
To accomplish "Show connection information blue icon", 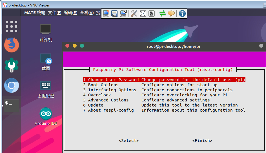I will click(182, 13).
